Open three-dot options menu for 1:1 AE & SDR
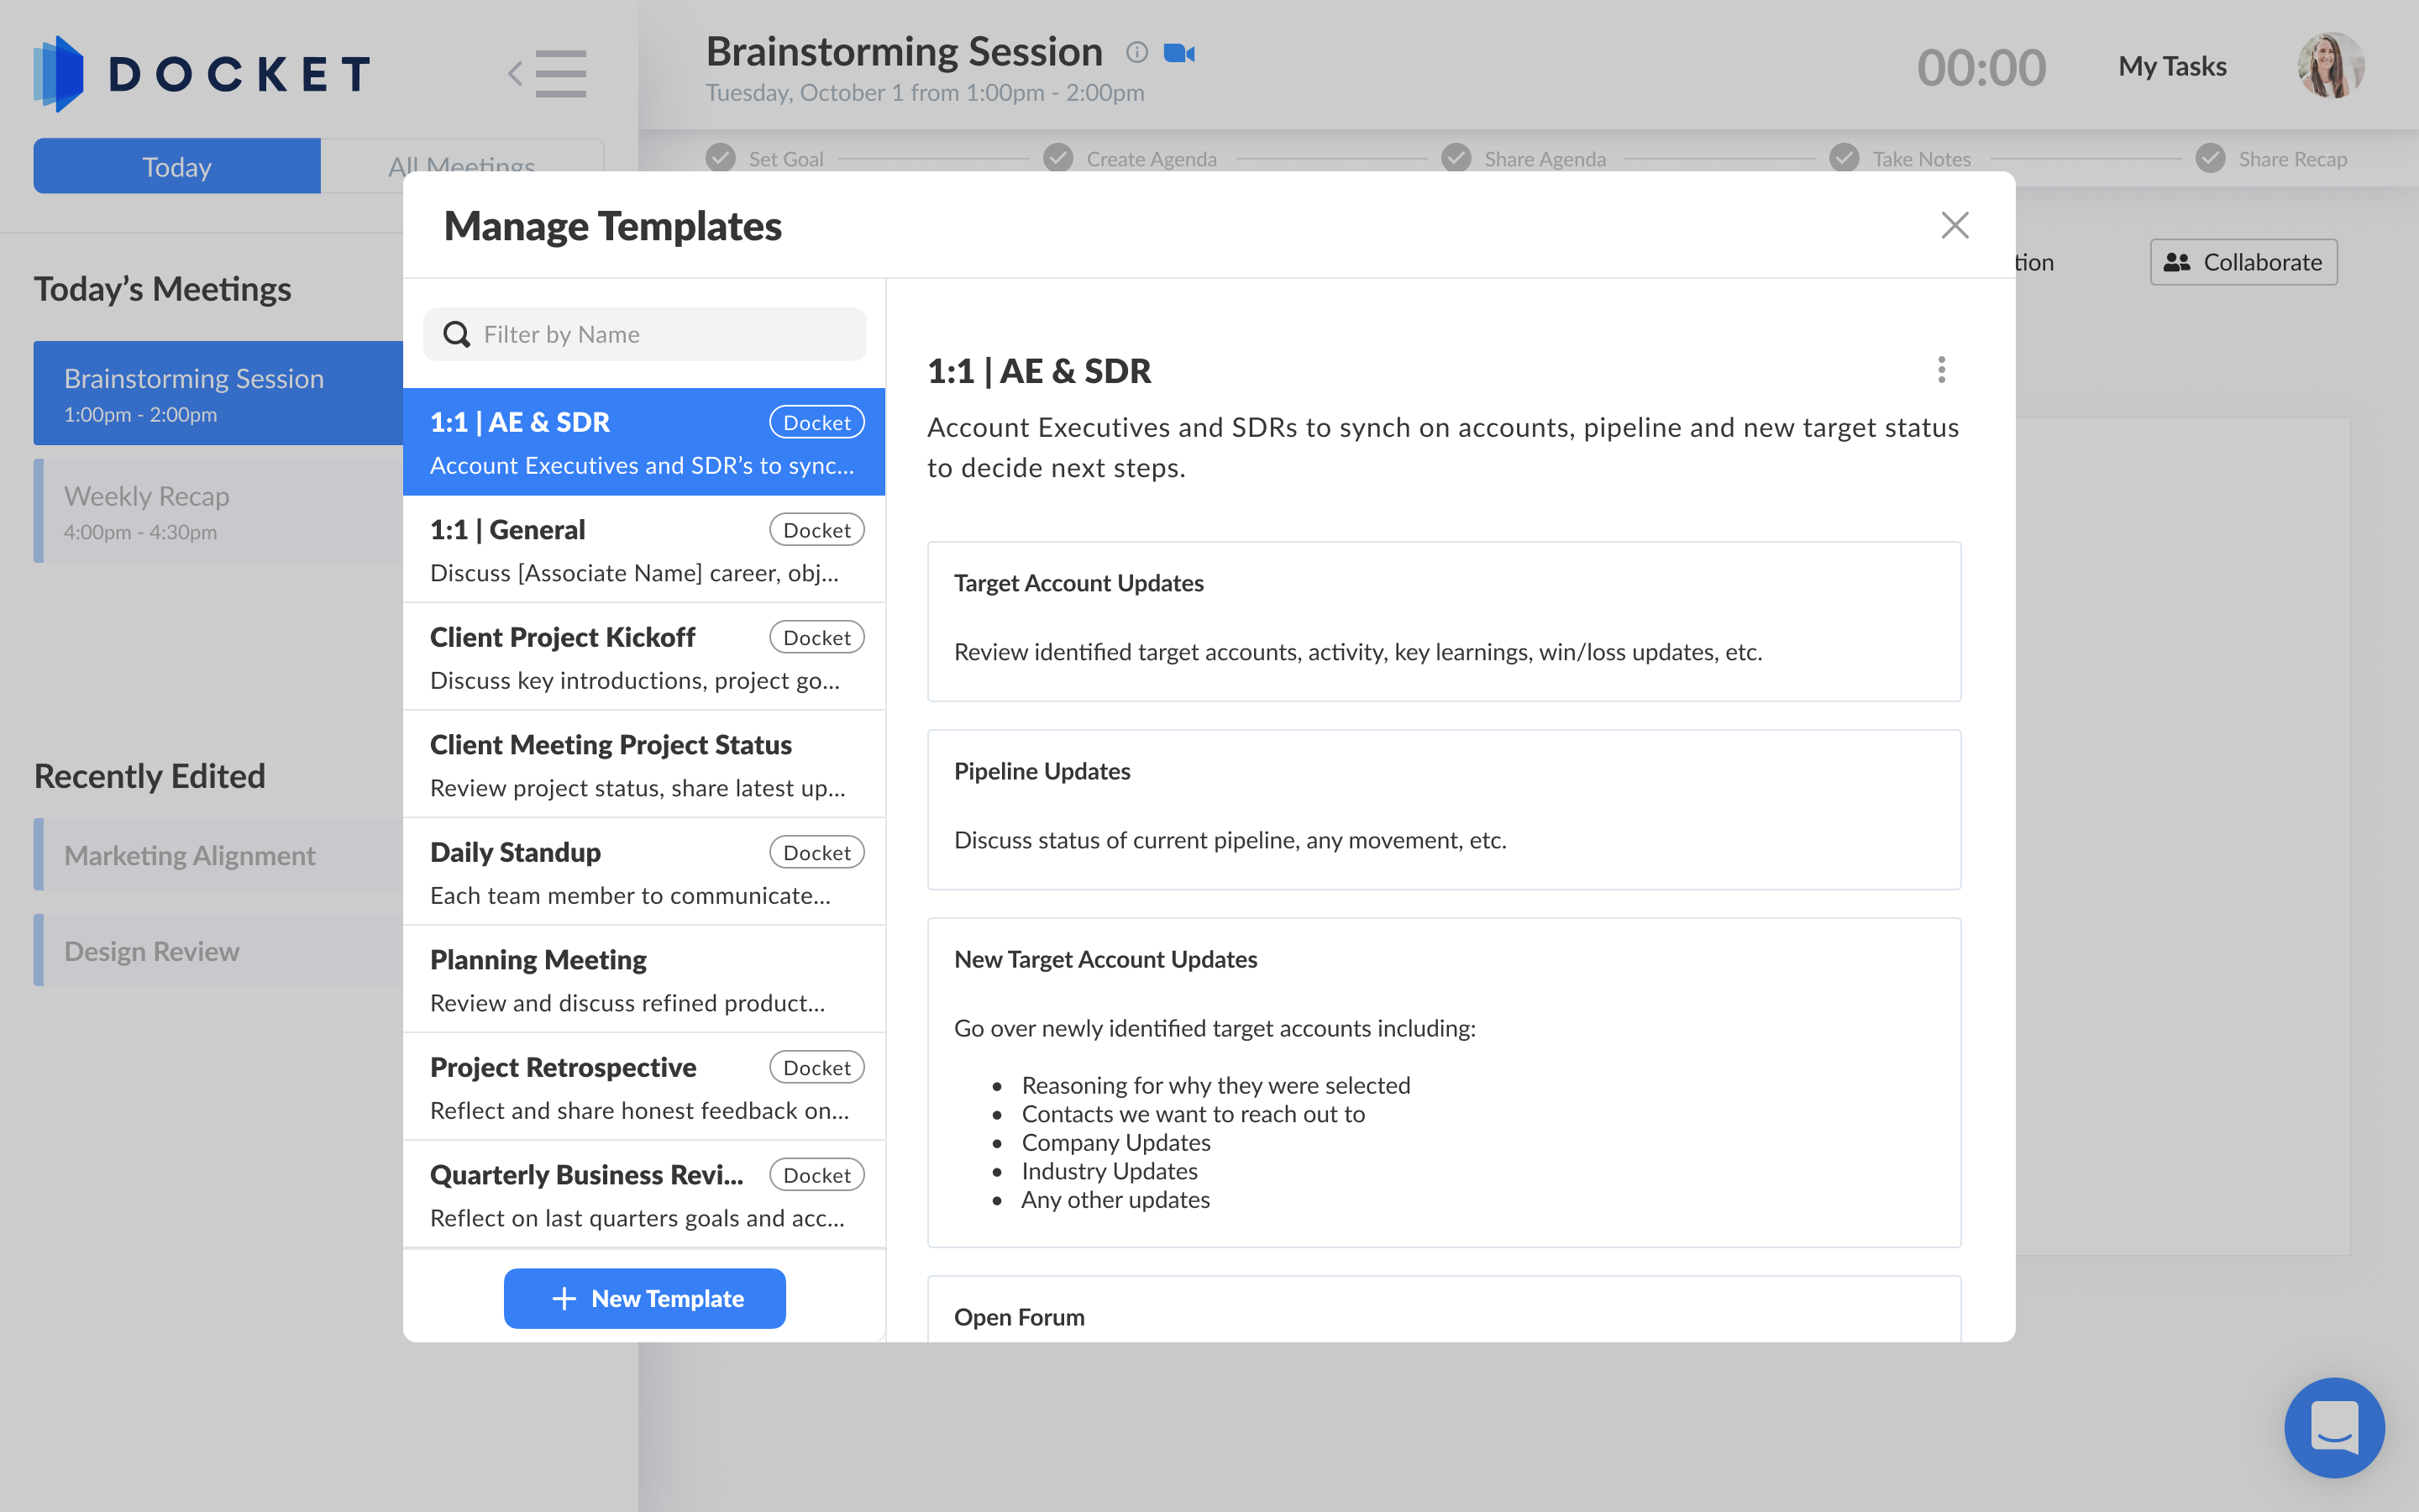This screenshot has width=2419, height=1512. tap(1941, 370)
